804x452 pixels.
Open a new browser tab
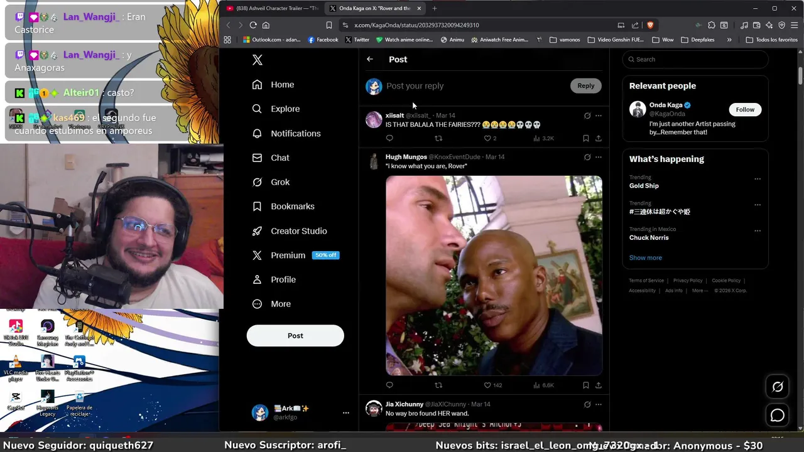coord(434,8)
